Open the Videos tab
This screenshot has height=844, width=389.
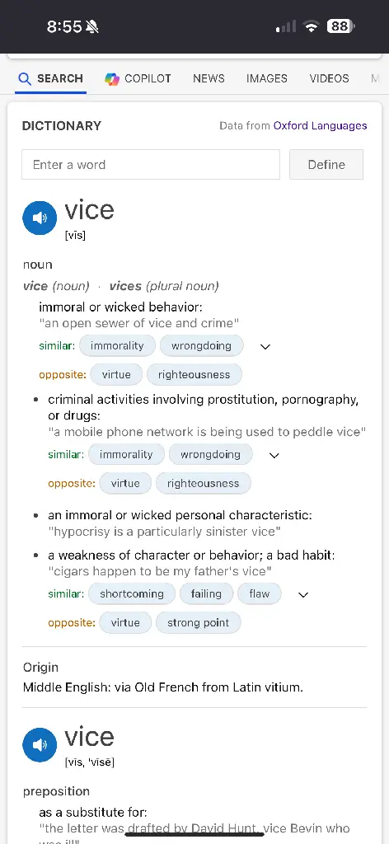pyautogui.click(x=330, y=78)
